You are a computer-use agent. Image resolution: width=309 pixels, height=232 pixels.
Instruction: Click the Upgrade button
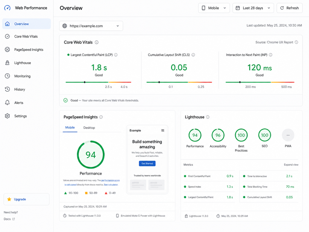point(27,199)
